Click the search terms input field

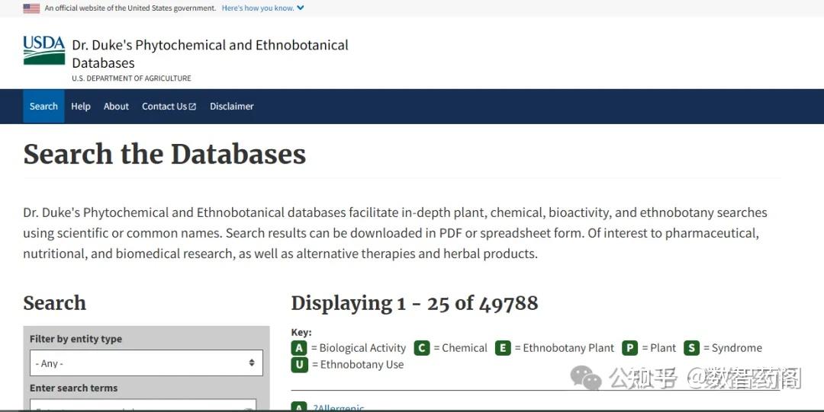(x=143, y=407)
